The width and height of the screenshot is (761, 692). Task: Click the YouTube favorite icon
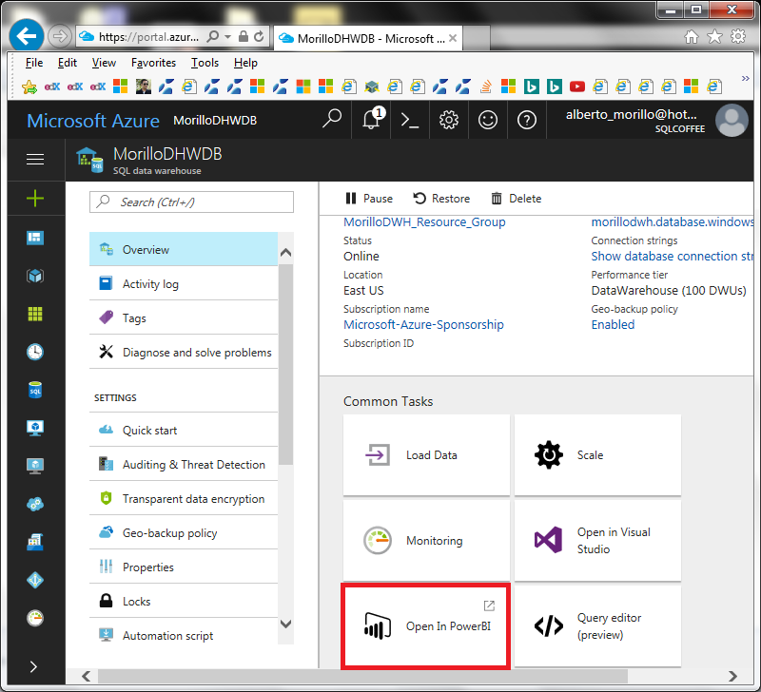(x=577, y=86)
